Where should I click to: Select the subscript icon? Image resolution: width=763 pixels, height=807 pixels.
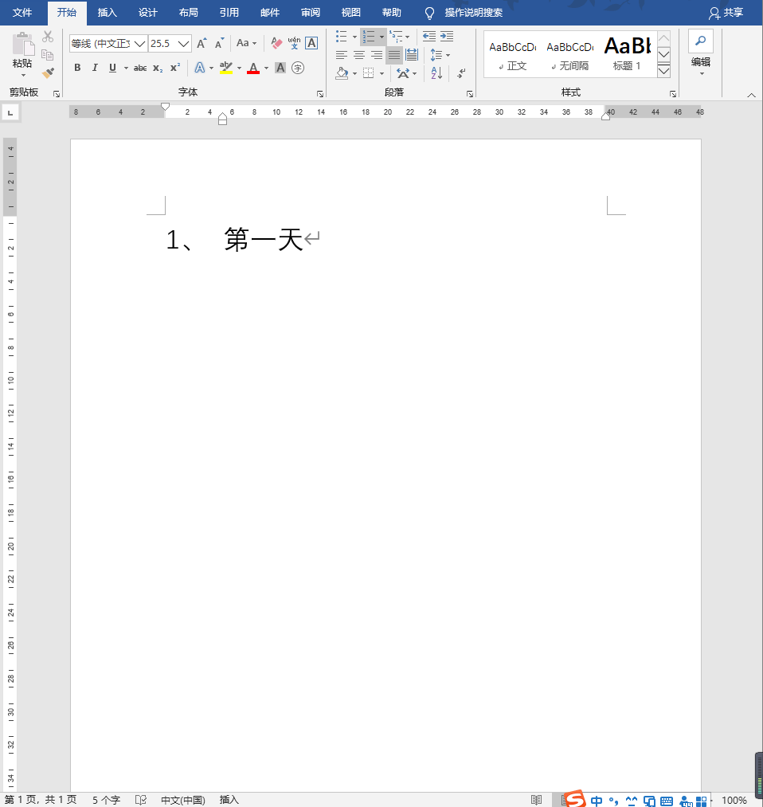[x=158, y=68]
